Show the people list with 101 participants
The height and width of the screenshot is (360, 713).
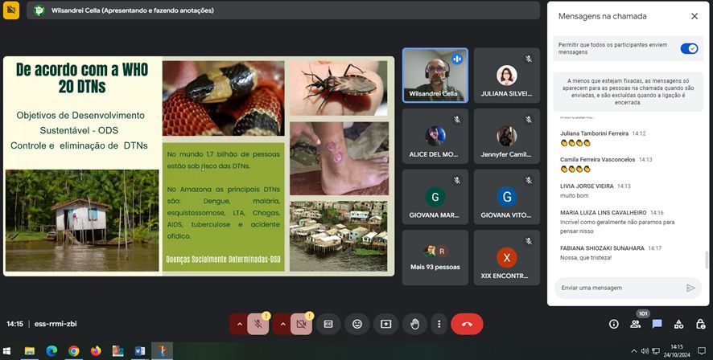[x=635, y=324]
